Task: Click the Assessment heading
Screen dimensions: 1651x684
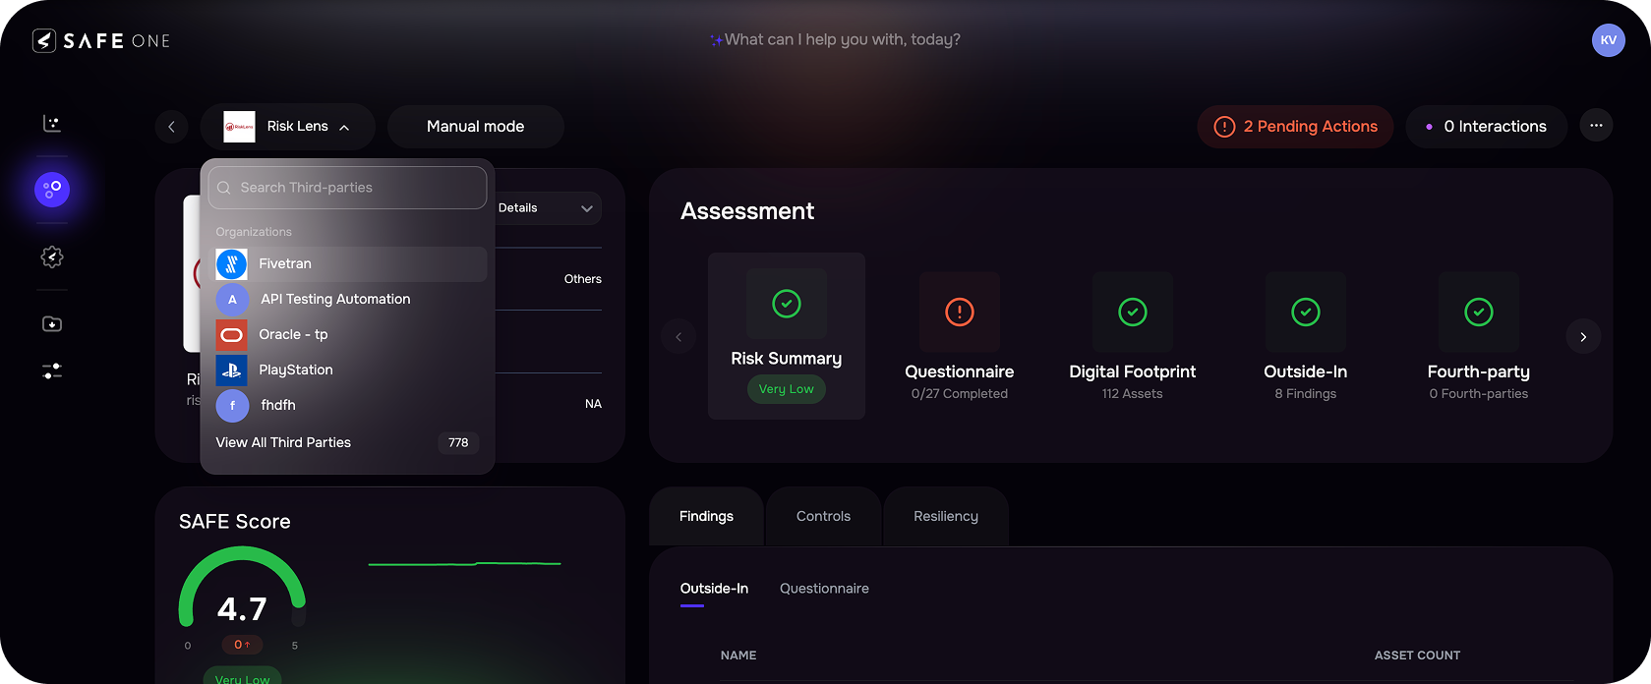Action: point(747,211)
